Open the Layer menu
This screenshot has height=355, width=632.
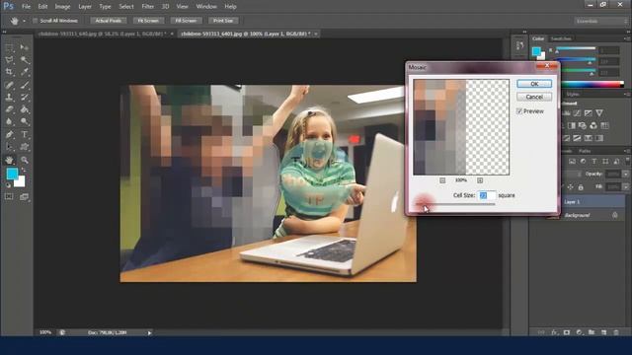click(85, 7)
